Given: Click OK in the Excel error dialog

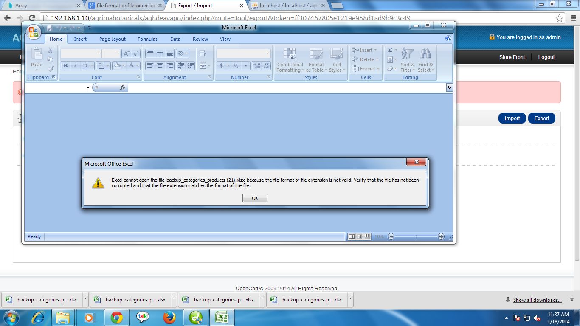Looking at the screenshot, I should tap(255, 198).
